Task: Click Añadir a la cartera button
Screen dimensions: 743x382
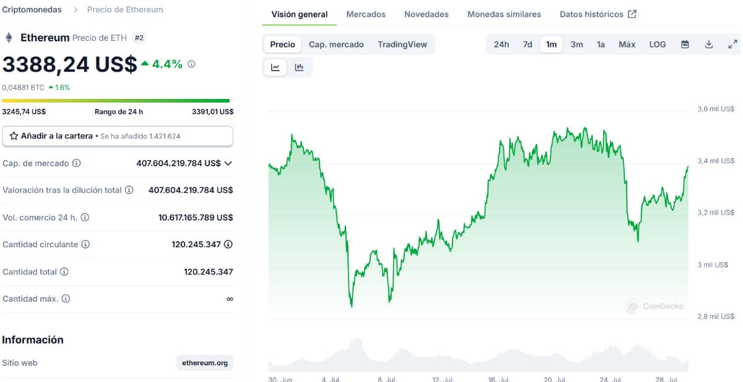Action: click(x=118, y=136)
